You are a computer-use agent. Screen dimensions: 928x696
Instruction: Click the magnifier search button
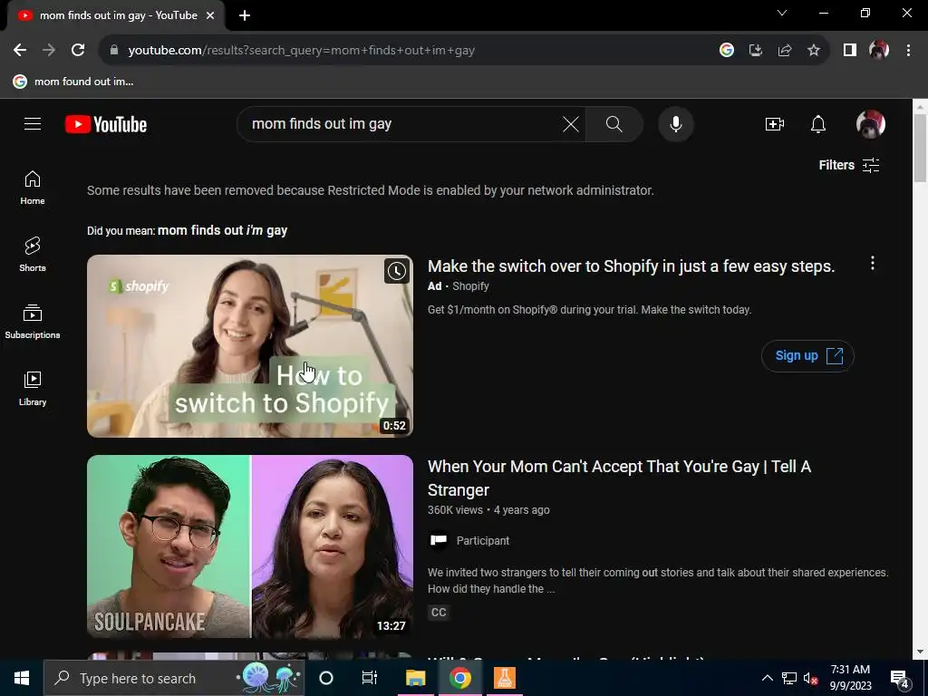614,124
